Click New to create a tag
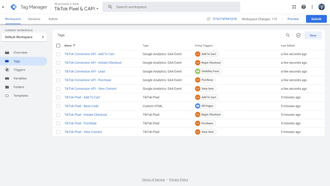330x186 pixels. click(313, 35)
